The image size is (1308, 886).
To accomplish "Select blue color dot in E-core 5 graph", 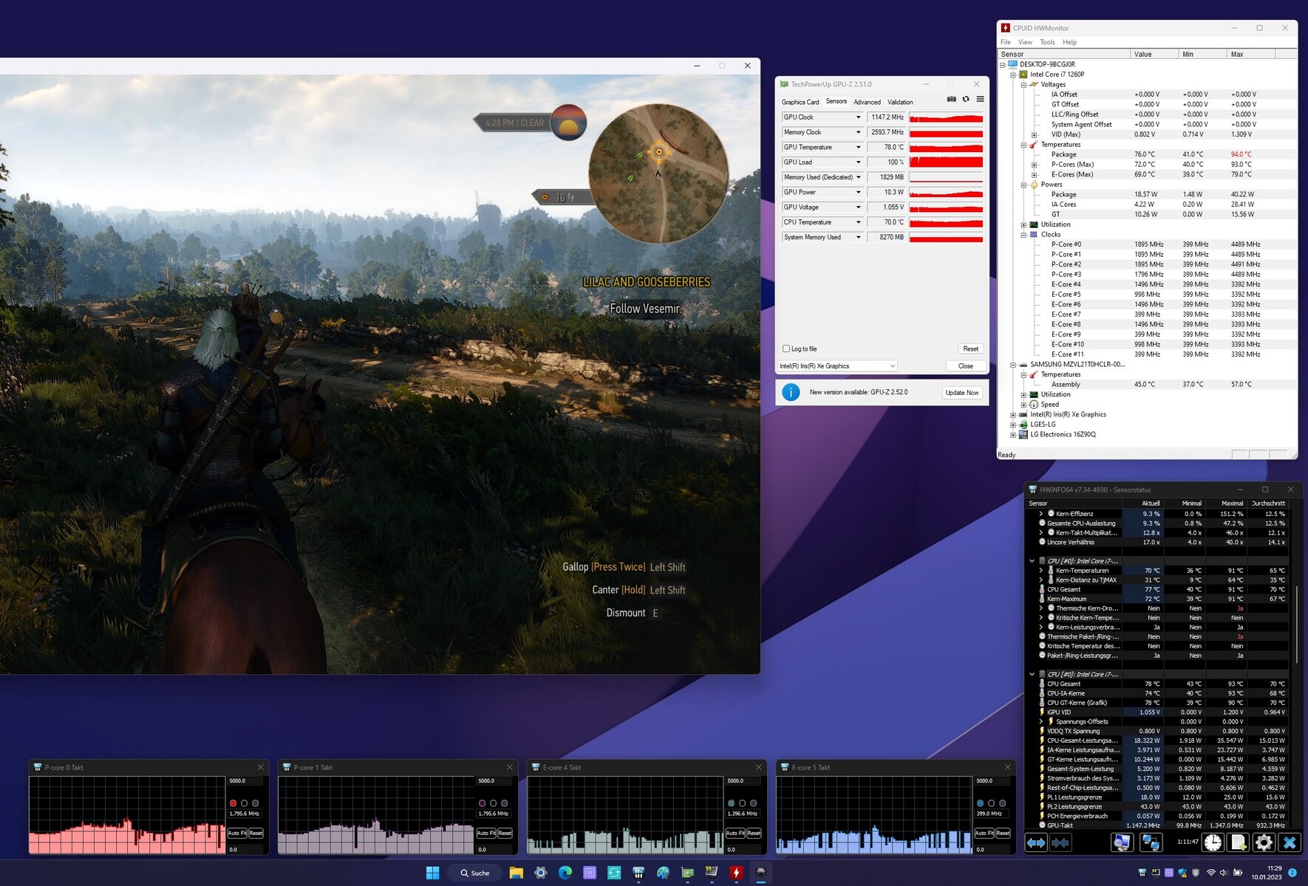I will (980, 803).
